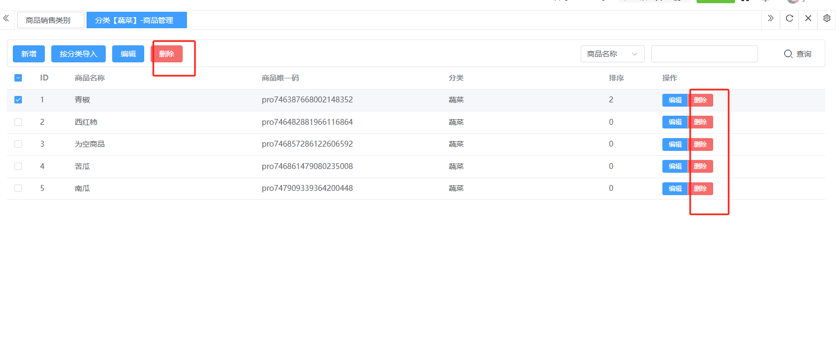Close current tab using X icon
This screenshot has height=362, width=836.
click(x=808, y=19)
